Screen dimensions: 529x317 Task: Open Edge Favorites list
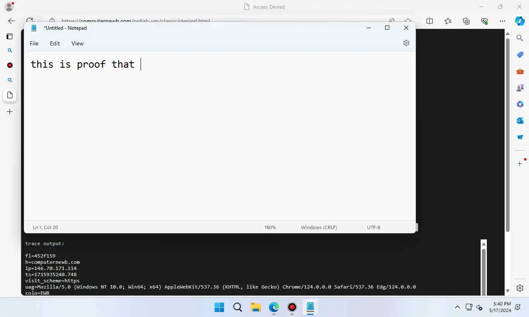(448, 21)
